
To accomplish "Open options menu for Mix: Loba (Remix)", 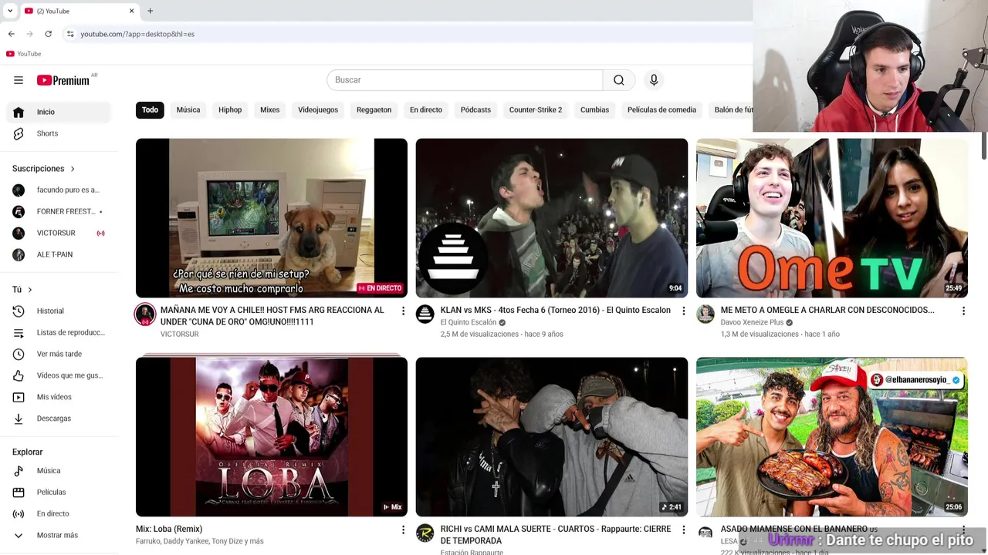I will coord(403,530).
